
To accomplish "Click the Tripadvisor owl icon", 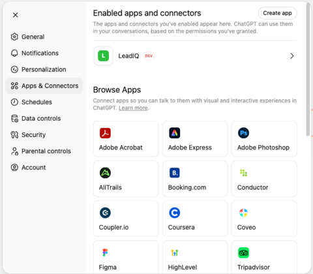I will click(243, 252).
